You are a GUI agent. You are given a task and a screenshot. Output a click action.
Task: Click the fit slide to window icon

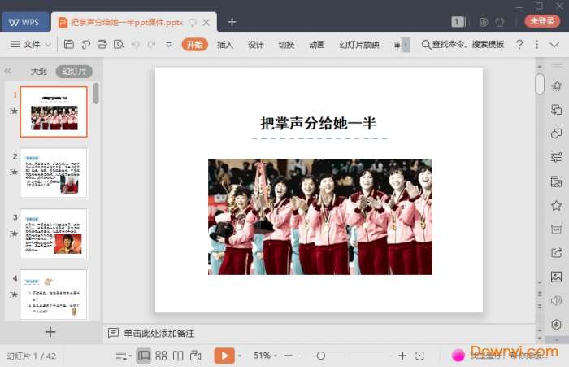(419, 356)
